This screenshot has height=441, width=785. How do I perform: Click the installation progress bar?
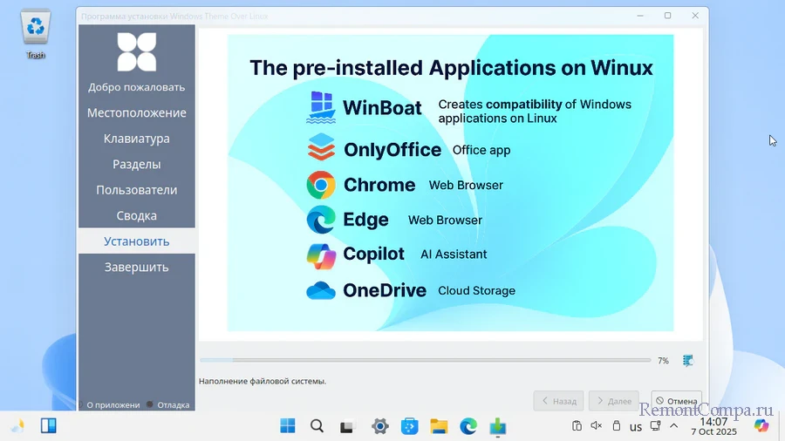coord(425,360)
